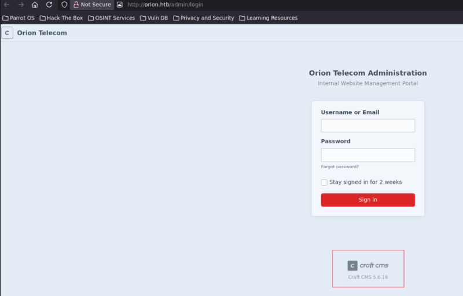
Task: Focus the Password input field
Action: pyautogui.click(x=368, y=155)
